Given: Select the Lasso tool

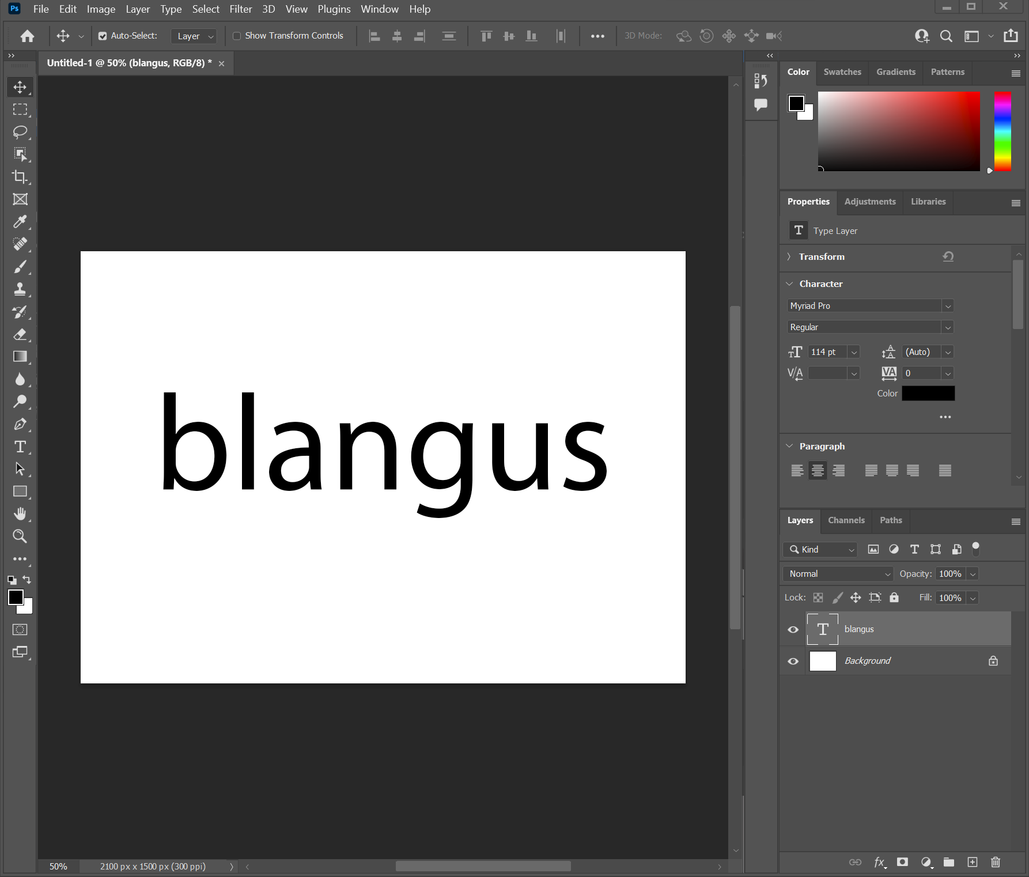Looking at the screenshot, I should click(20, 132).
